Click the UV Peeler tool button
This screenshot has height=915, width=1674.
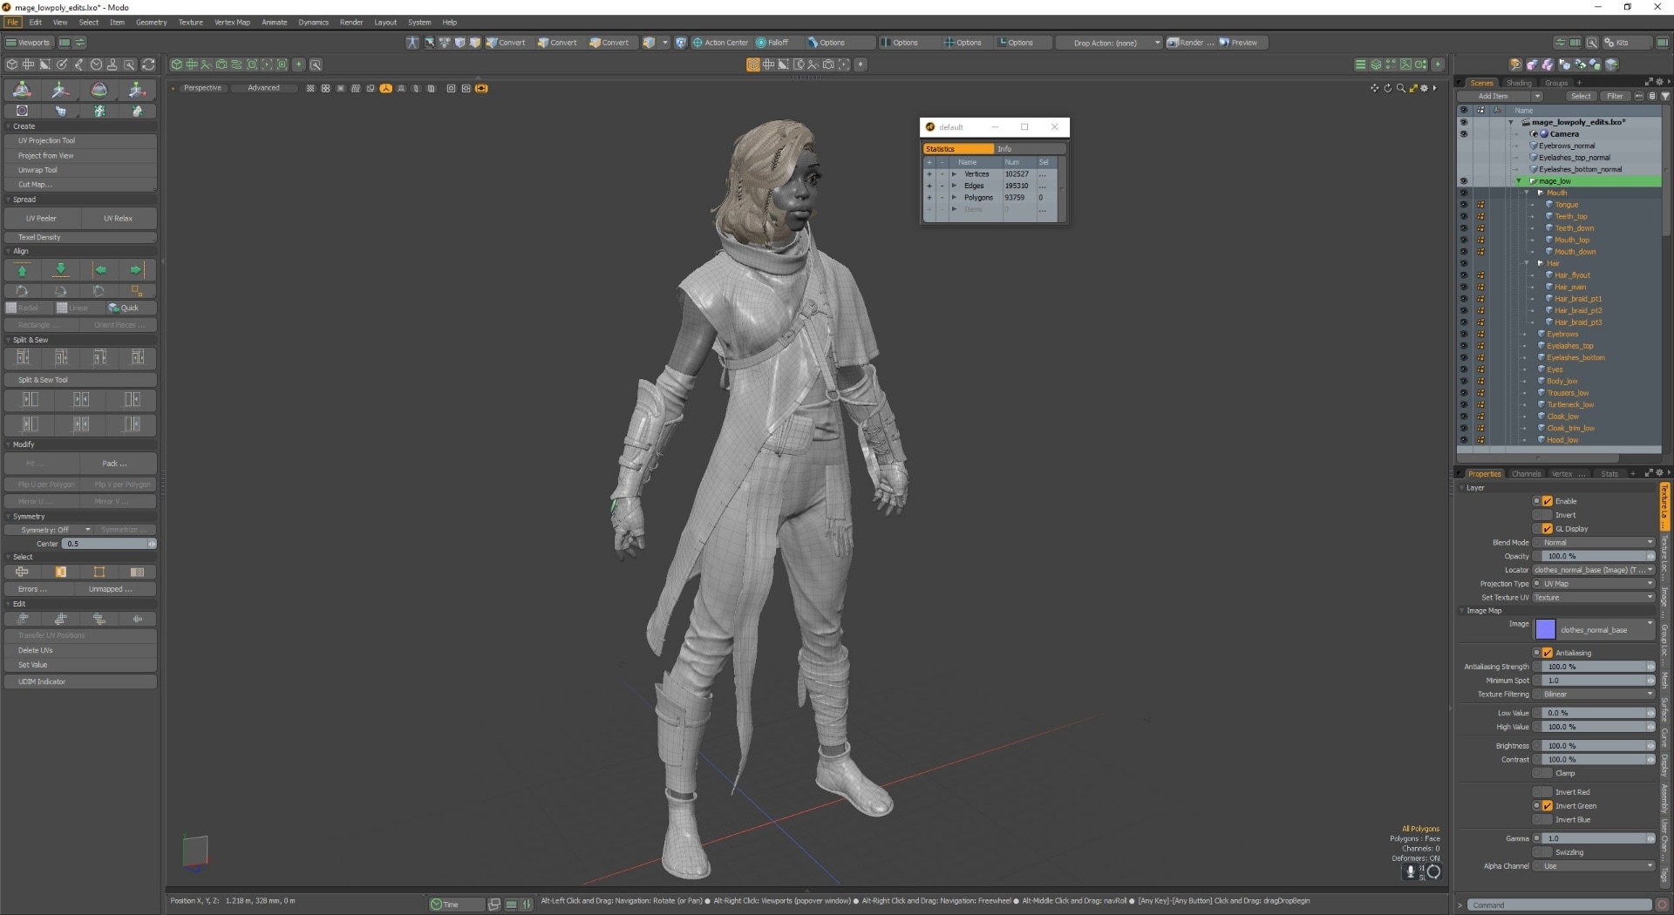(x=41, y=219)
